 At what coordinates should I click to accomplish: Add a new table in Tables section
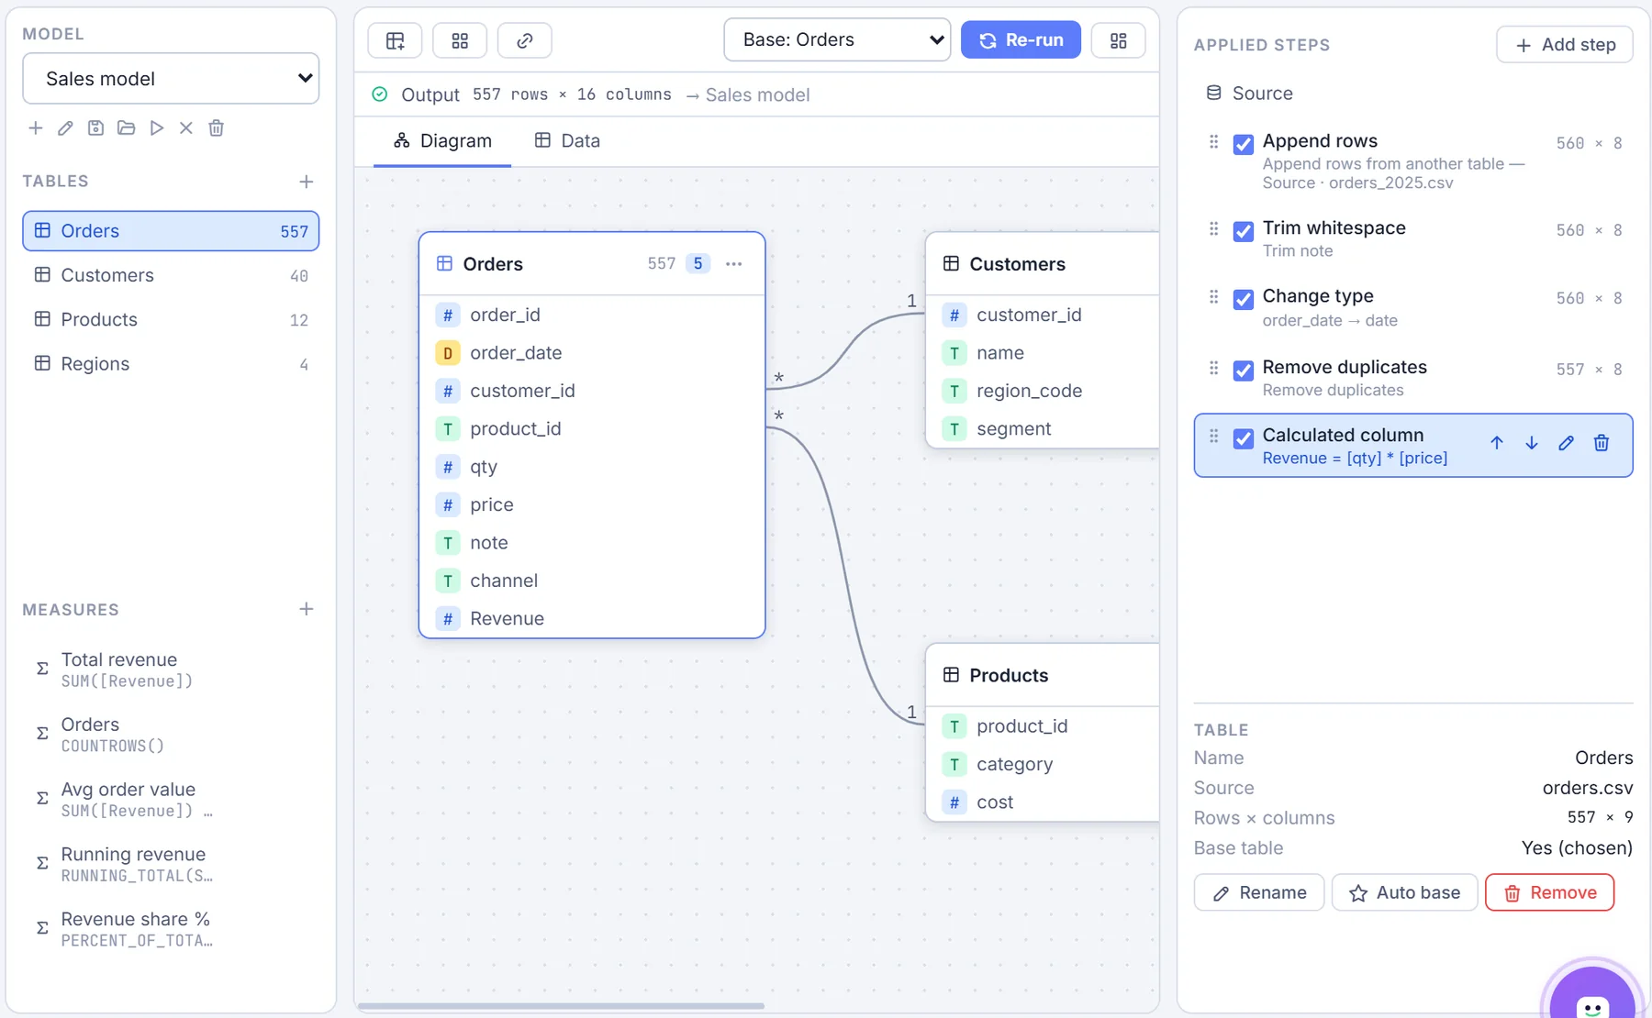coord(307,182)
